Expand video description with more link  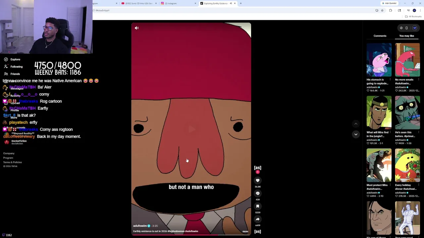pos(245,231)
